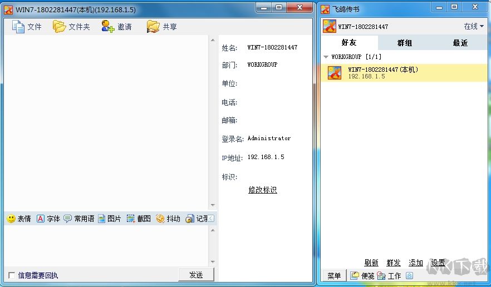The width and height of the screenshot is (491, 287).
Task: Send a 抖动 window shake
Action: point(168,219)
